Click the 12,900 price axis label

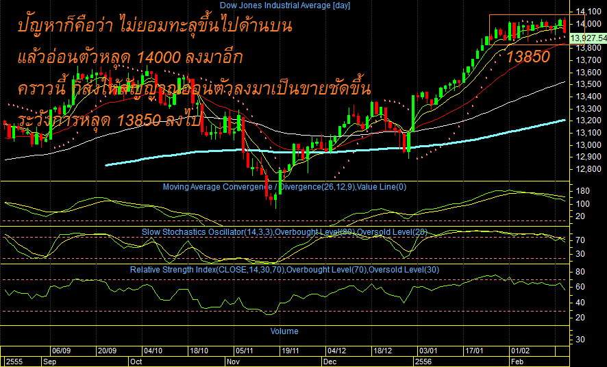pyautogui.click(x=589, y=157)
